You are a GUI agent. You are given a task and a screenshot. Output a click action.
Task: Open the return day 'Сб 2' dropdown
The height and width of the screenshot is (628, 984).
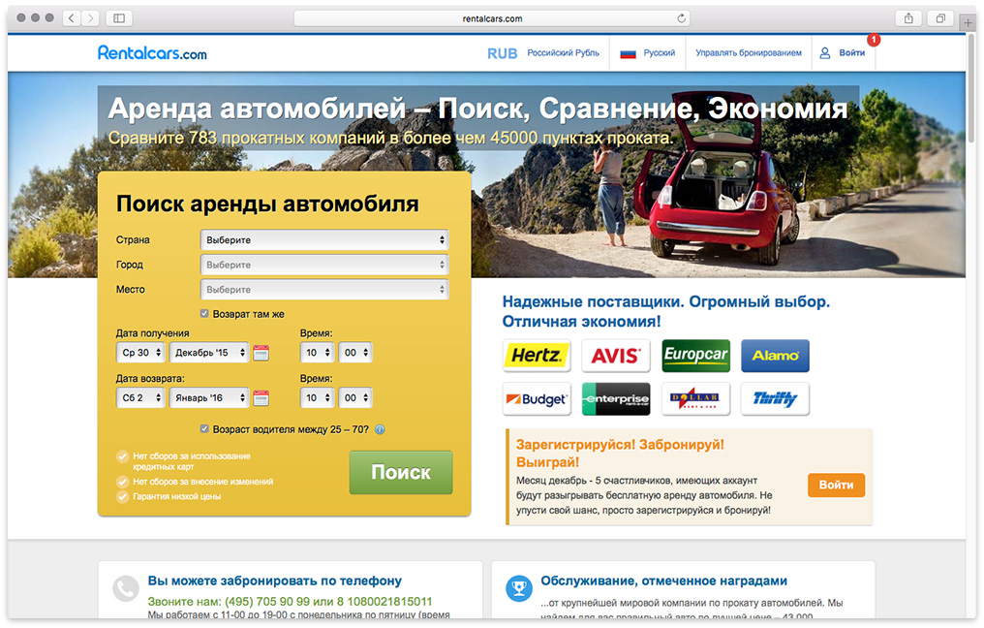(x=140, y=397)
